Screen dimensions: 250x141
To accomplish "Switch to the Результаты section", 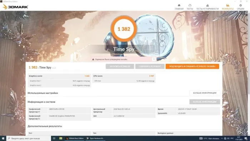I will (x=228, y=7).
